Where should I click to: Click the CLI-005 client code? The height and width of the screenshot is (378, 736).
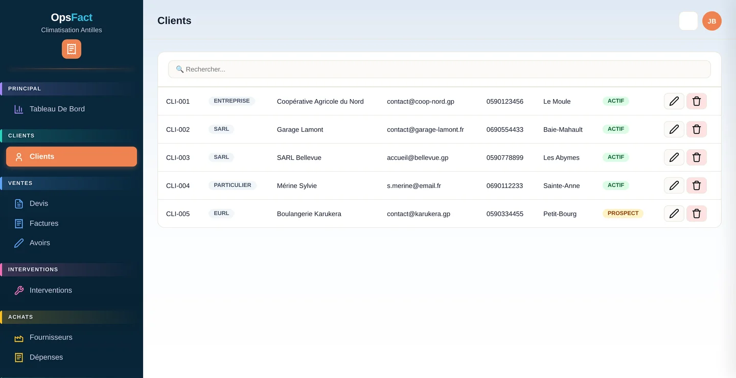(x=178, y=214)
